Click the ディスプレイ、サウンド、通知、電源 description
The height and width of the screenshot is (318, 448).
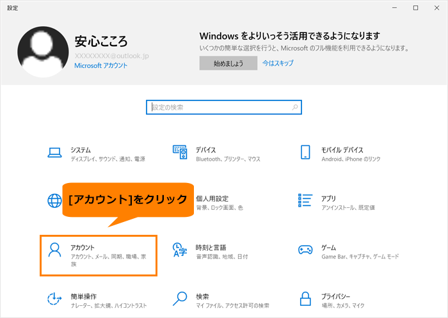tap(108, 159)
